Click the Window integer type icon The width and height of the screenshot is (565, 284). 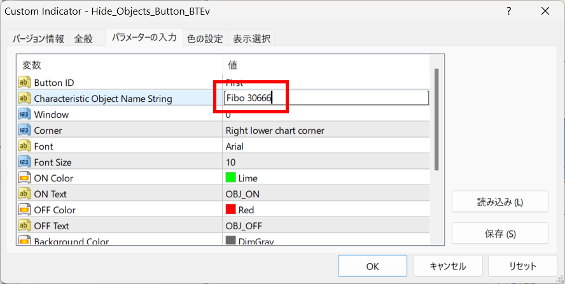pos(24,115)
